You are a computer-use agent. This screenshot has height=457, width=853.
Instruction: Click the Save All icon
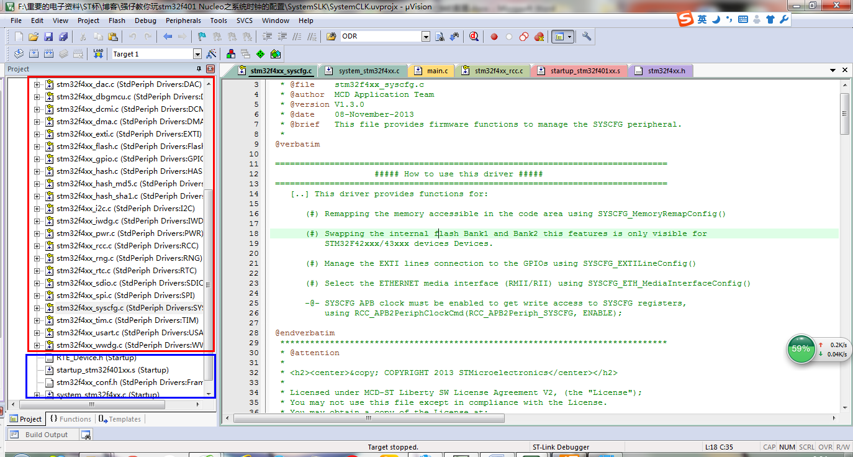pyautogui.click(x=63, y=37)
